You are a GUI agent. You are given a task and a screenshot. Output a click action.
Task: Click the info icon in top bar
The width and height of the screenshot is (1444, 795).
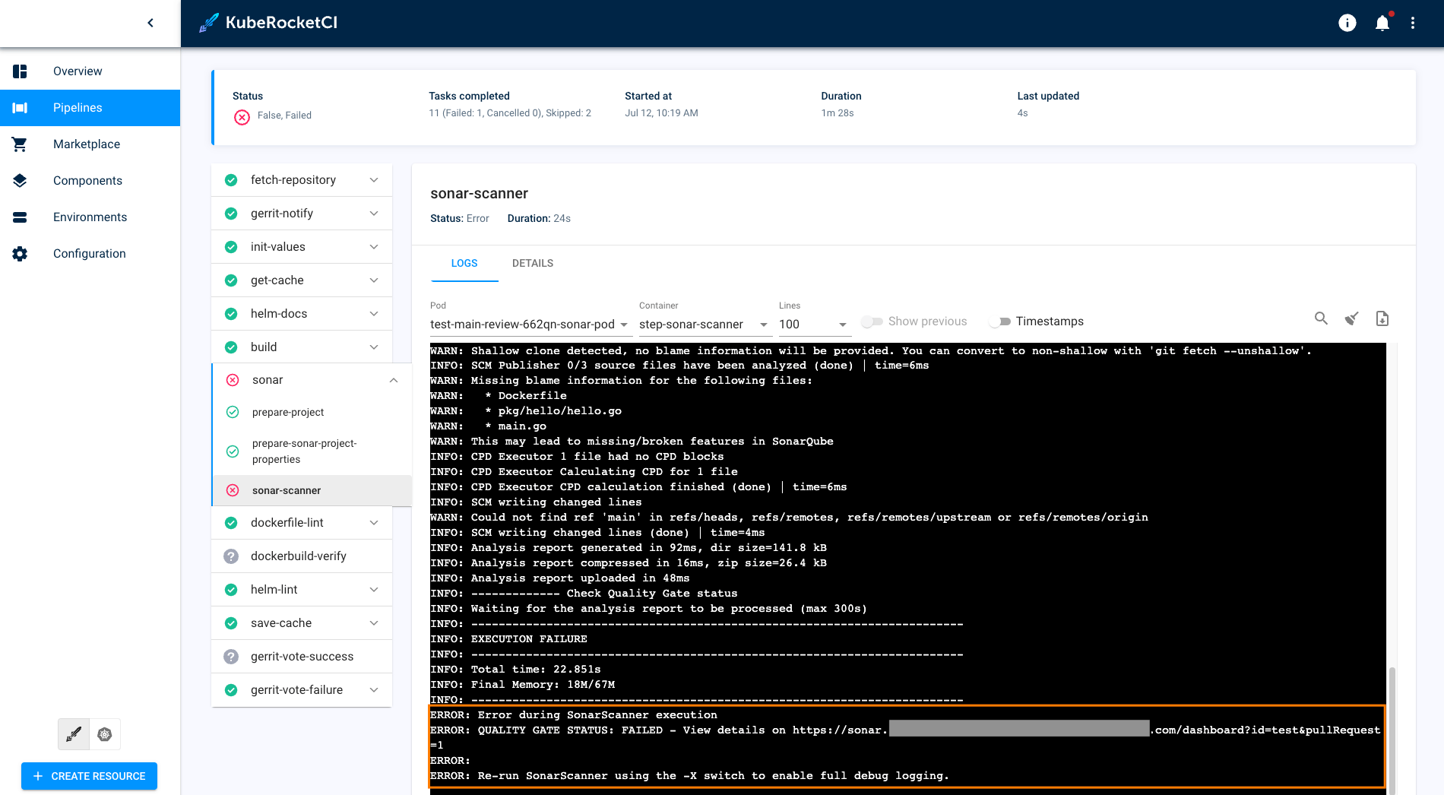(1347, 23)
